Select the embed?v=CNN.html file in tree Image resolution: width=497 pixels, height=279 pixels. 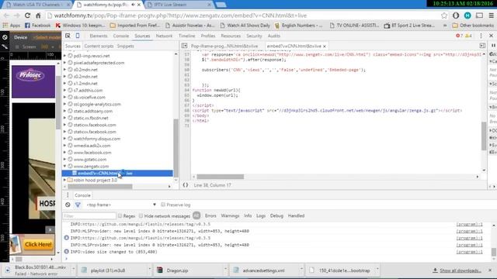pos(117,173)
